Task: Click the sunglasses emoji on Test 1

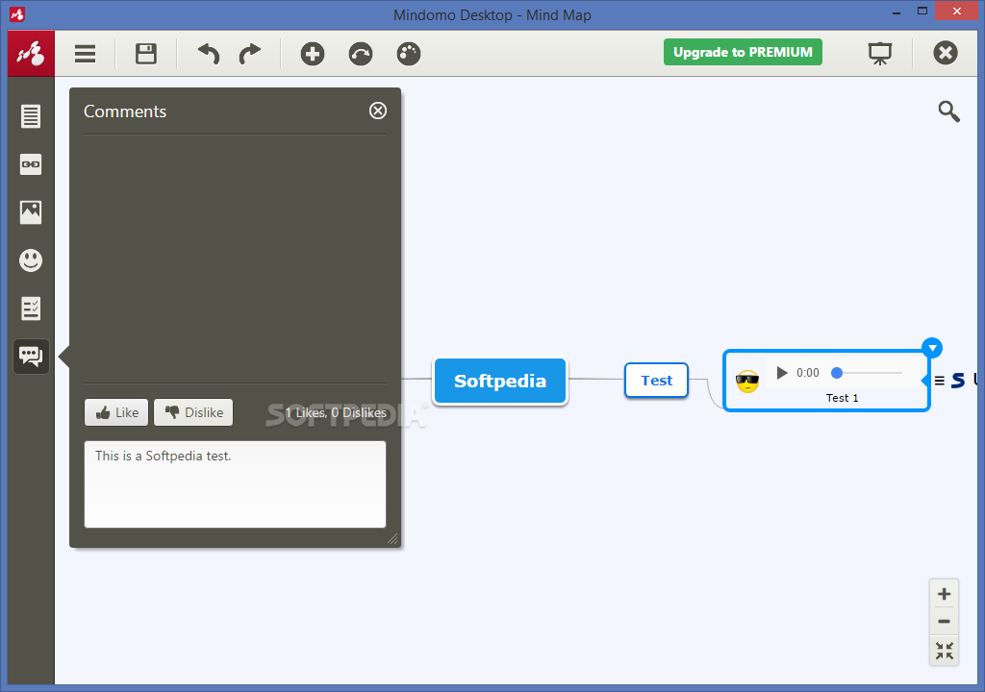Action: [747, 382]
